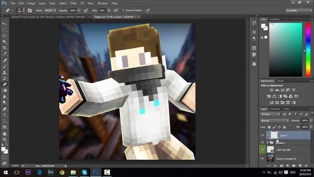Screen dimensions: 314x177
Task: Select the Eraser tool in toolbox
Action: [x=4, y=85]
